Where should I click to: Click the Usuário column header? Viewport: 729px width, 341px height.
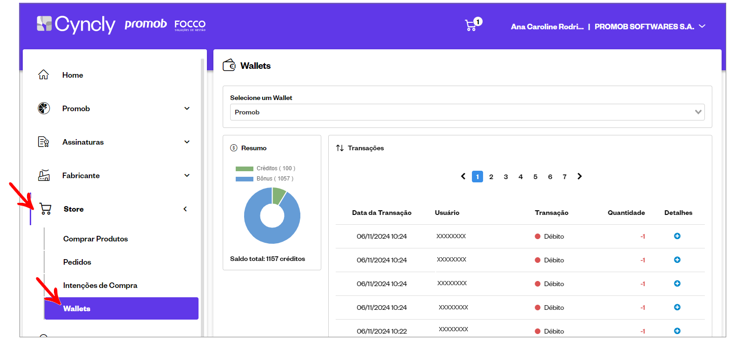(447, 213)
